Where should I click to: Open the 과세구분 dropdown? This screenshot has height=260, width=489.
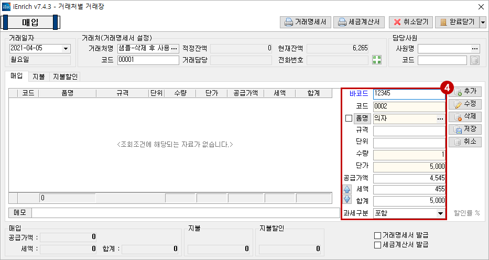tap(440, 213)
